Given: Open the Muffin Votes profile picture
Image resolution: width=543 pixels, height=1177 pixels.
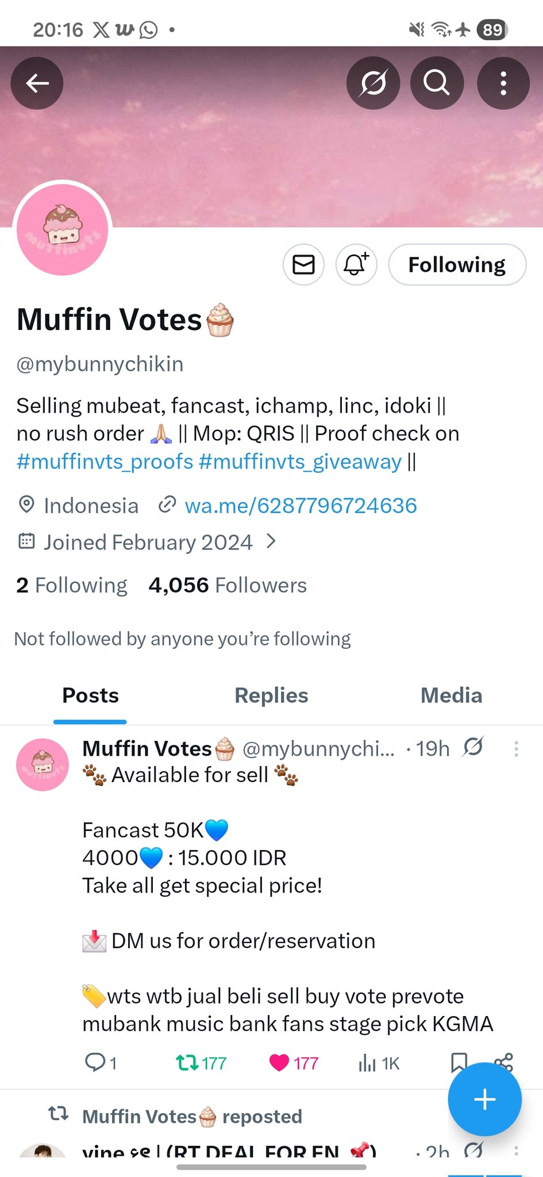Looking at the screenshot, I should 63,230.
